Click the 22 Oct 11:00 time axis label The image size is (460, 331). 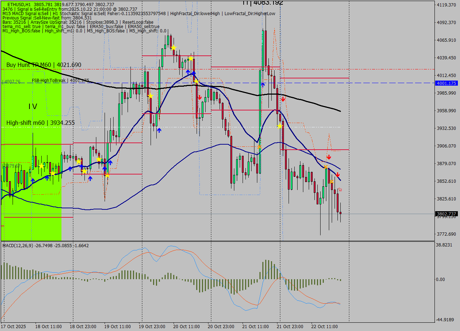[x=325, y=327]
